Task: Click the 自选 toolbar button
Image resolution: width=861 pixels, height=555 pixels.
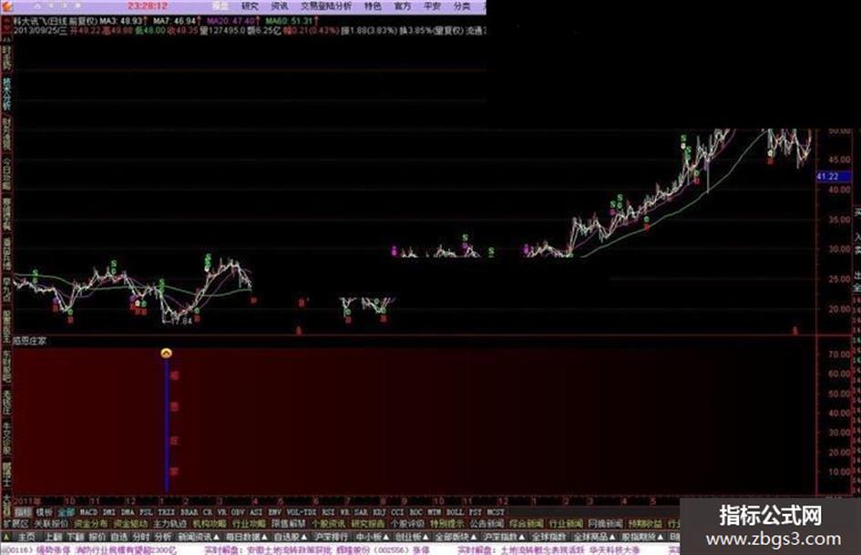Action: tap(118, 536)
